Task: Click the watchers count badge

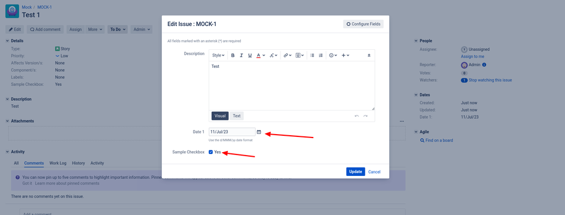Action: tap(464, 80)
